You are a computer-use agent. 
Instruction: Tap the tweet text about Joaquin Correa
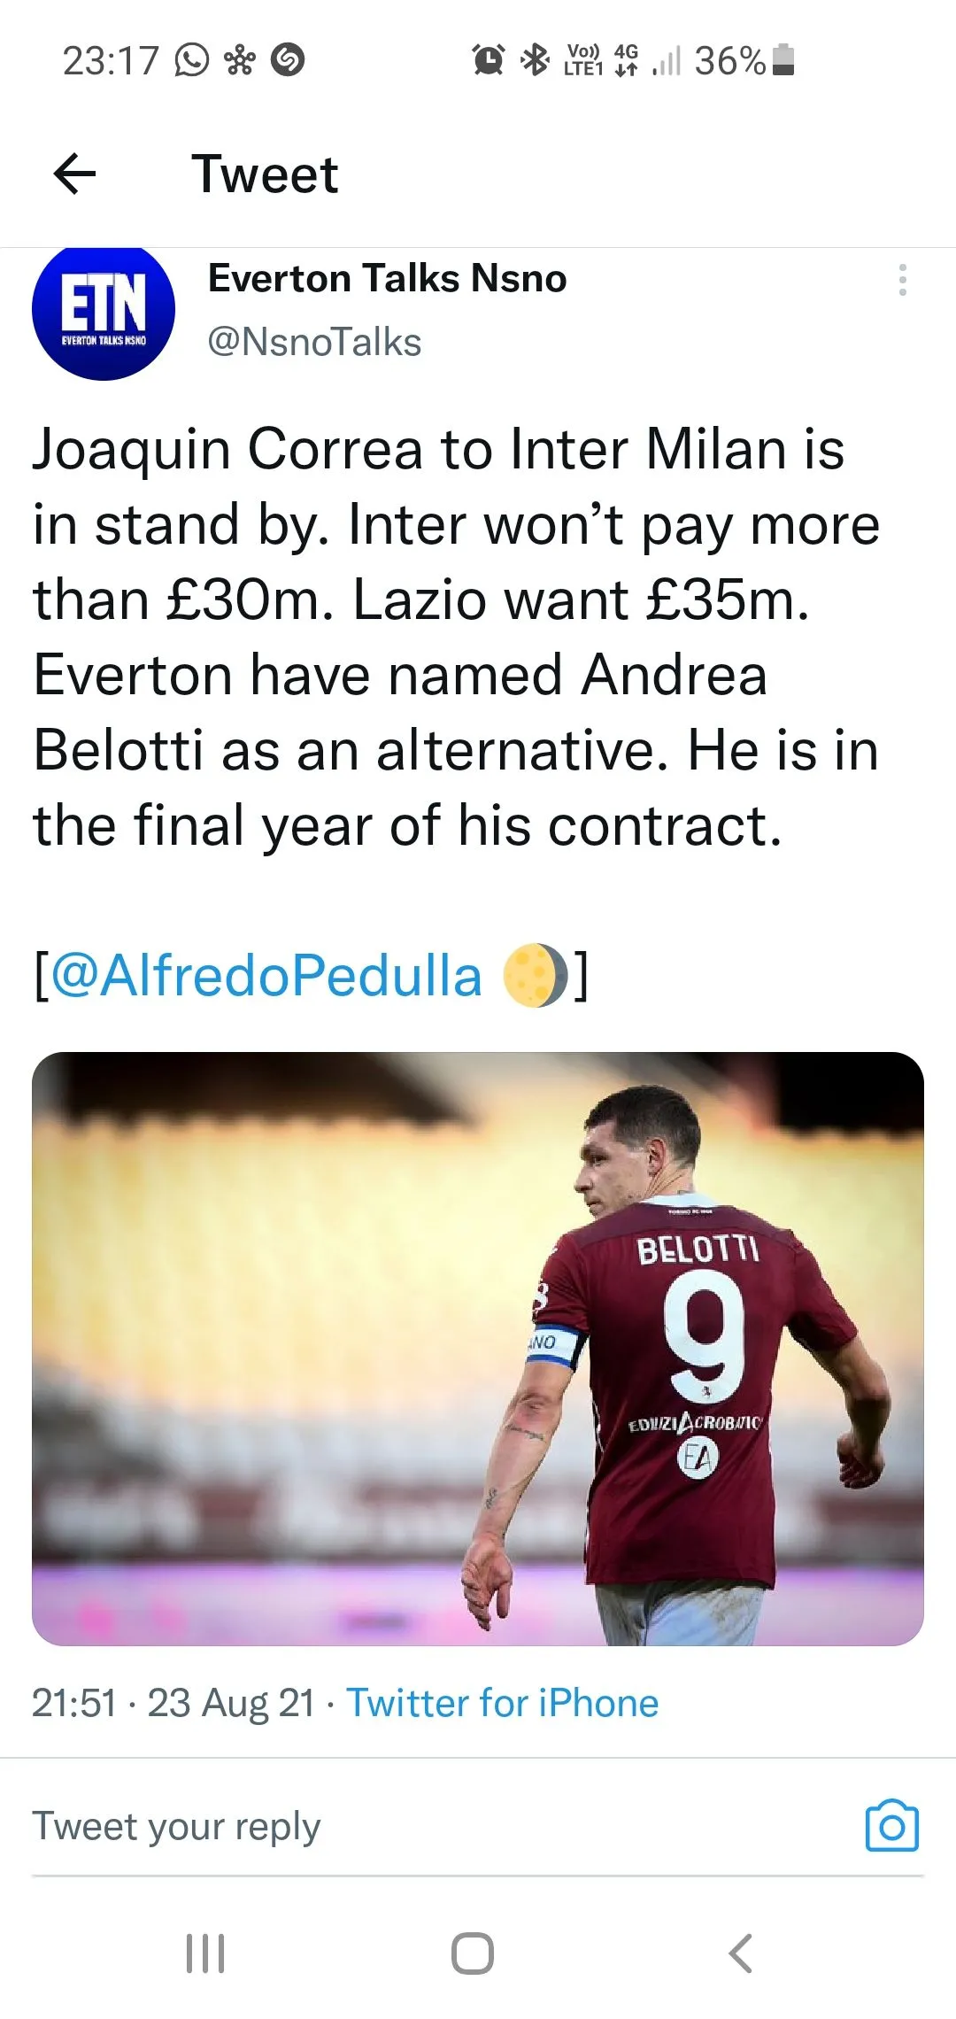[x=456, y=636]
